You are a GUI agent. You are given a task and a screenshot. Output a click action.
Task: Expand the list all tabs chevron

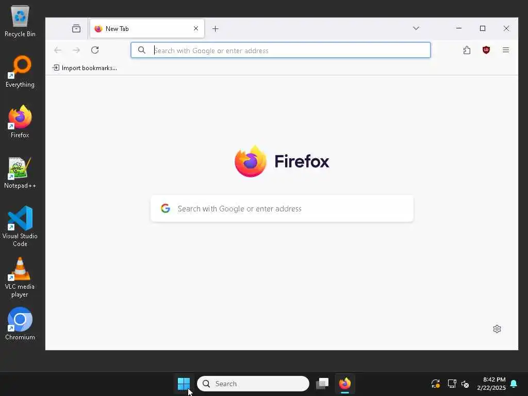416,28
